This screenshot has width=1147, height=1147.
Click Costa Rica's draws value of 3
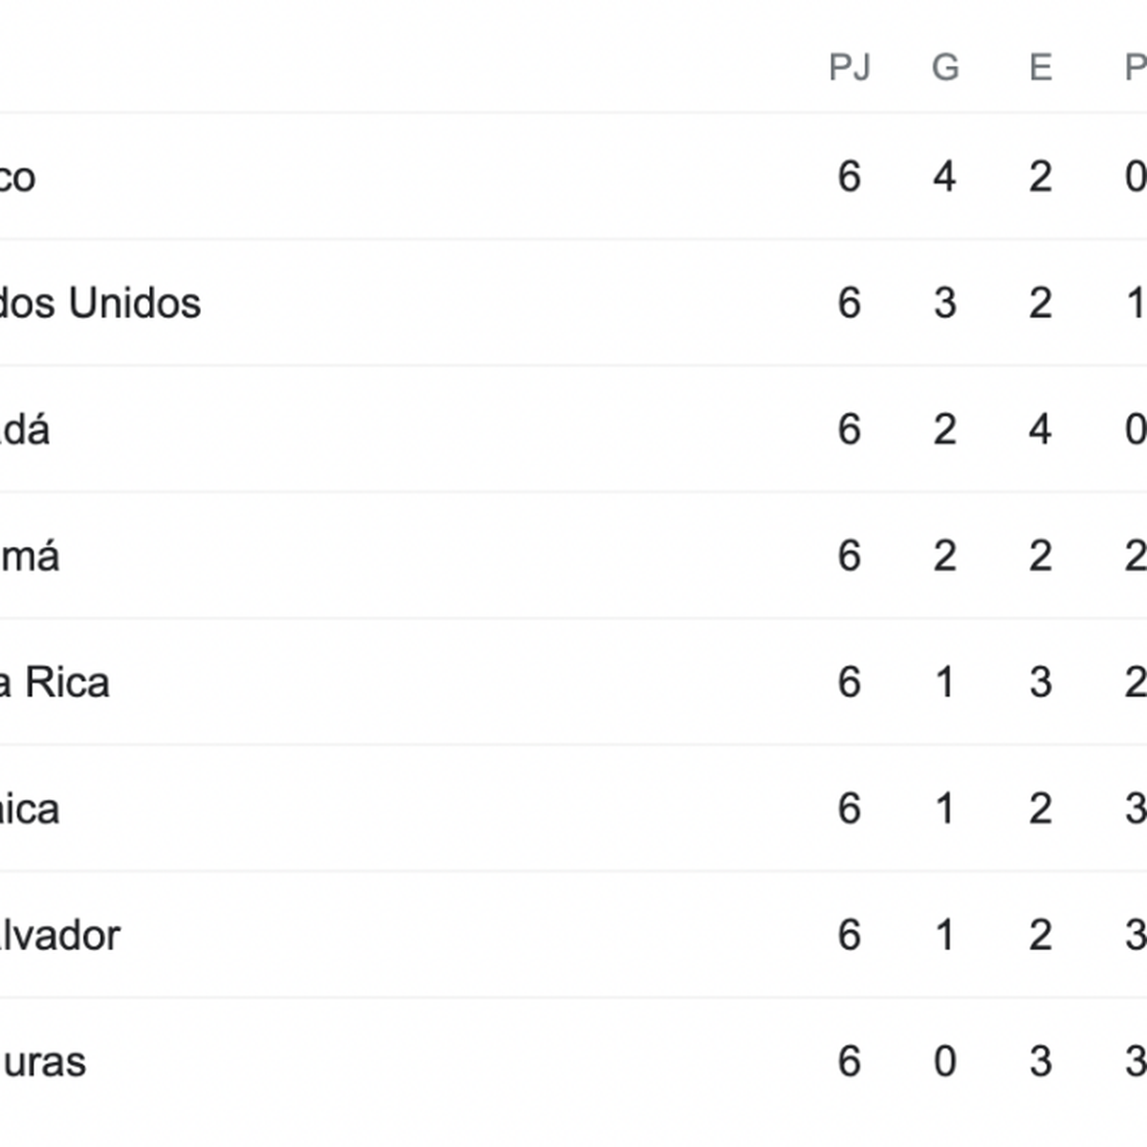1040,682
